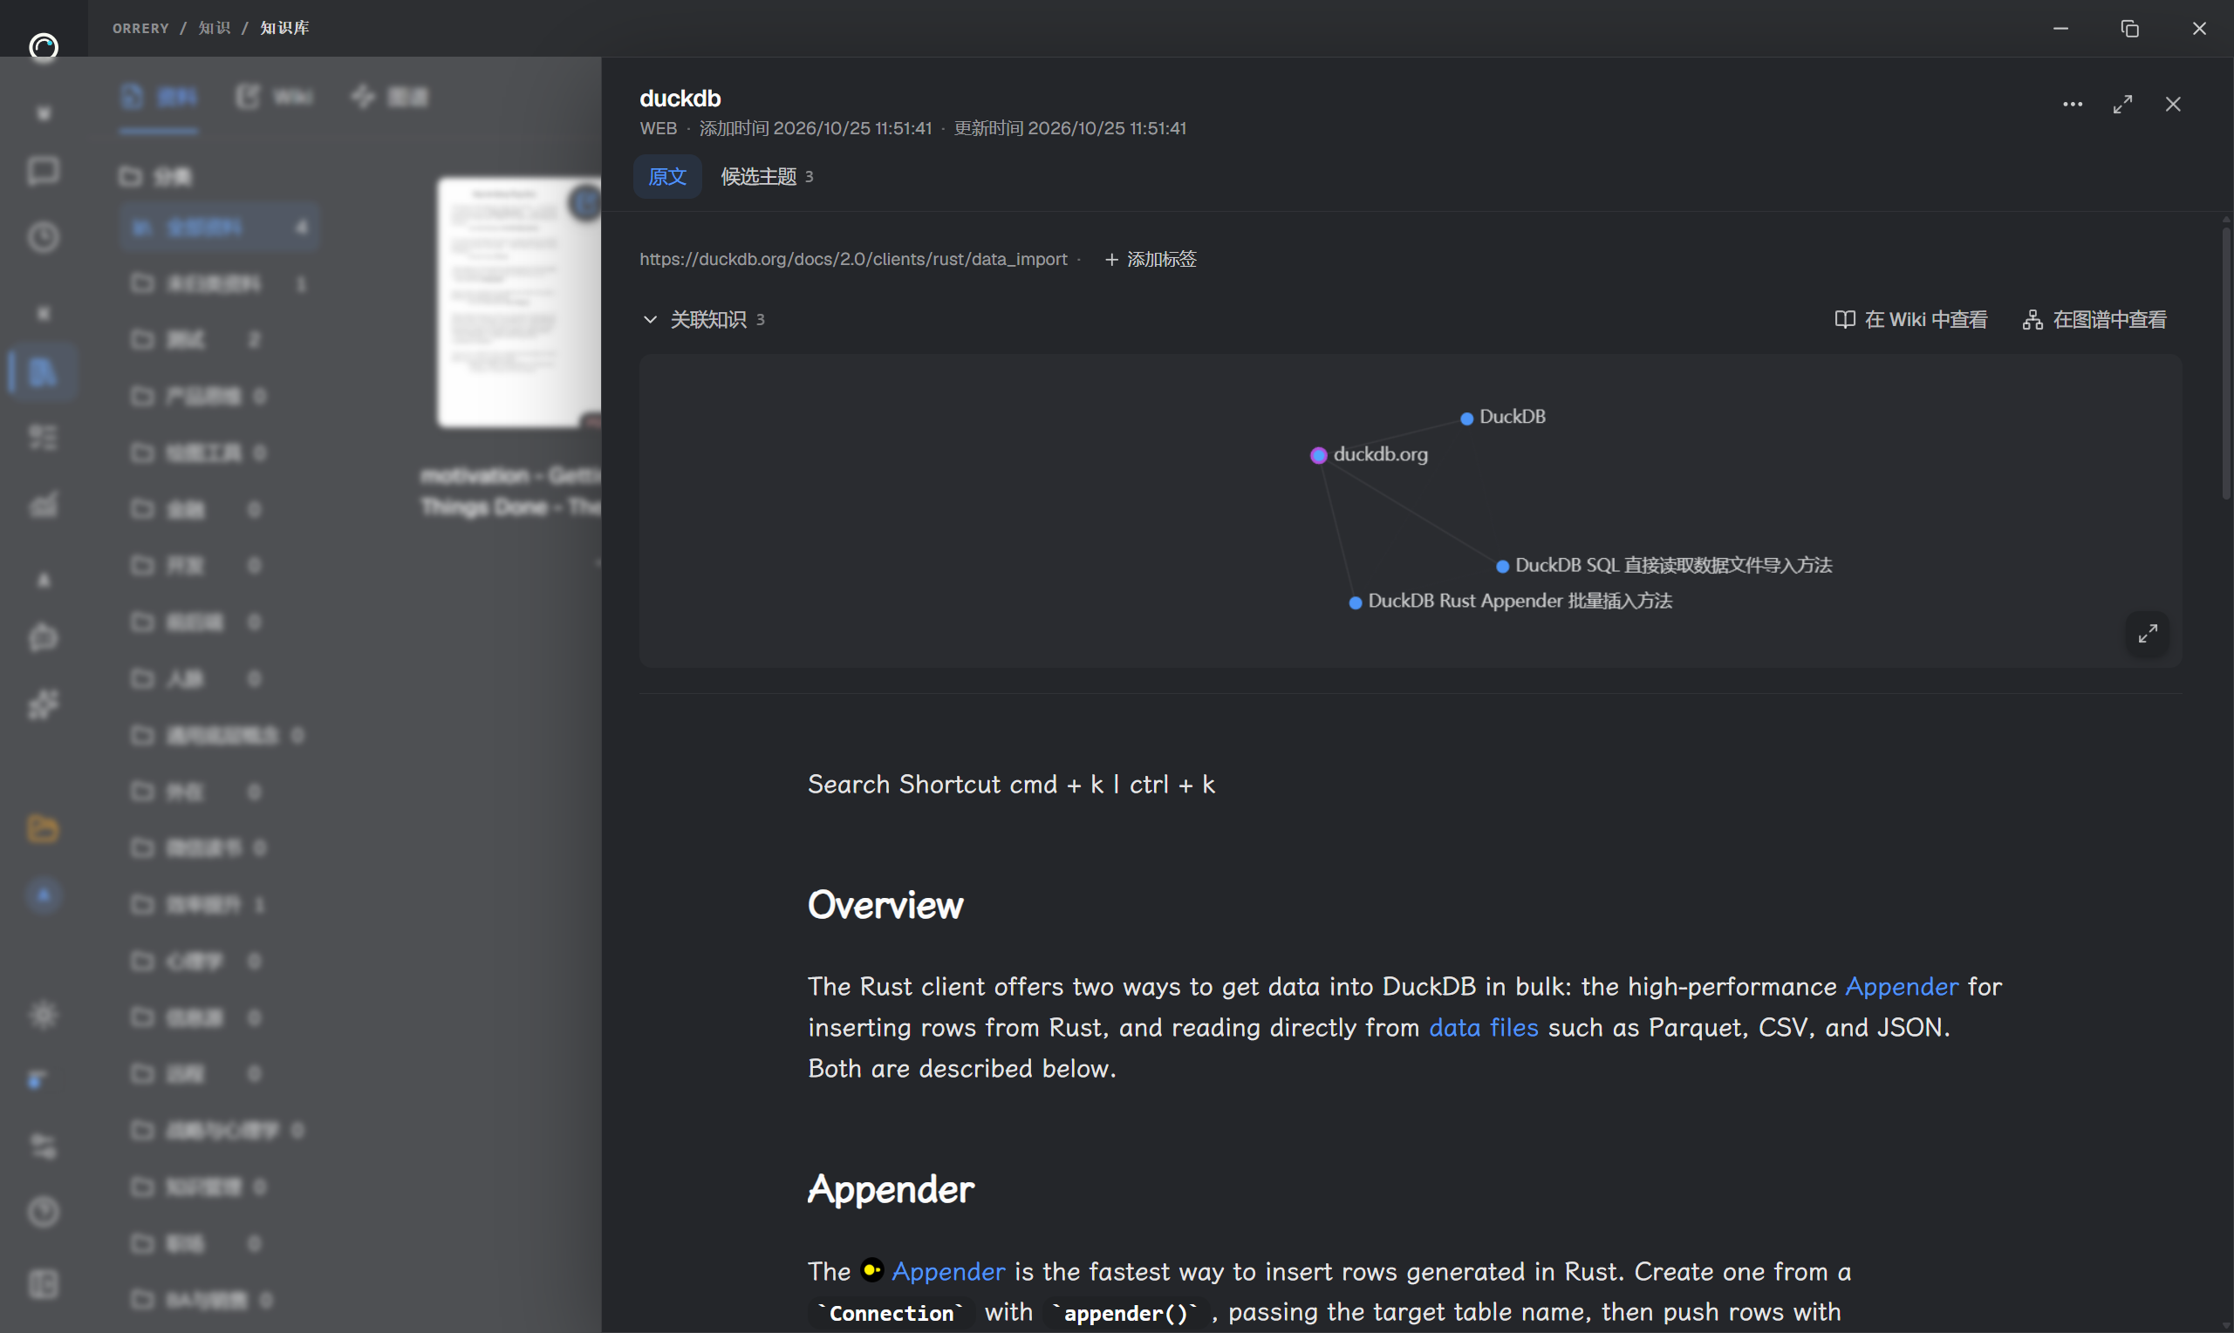The height and width of the screenshot is (1333, 2234).
Task: Expand the duckdb detail panel to fullscreen
Action: tap(2122, 105)
